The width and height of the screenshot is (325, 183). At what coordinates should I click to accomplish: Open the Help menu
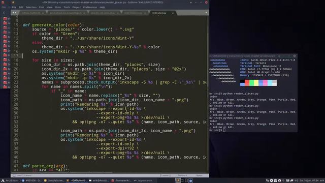(x=103, y=7)
